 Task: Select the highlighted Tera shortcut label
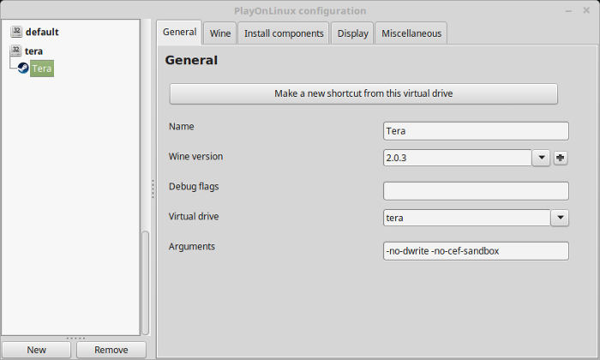click(x=42, y=69)
